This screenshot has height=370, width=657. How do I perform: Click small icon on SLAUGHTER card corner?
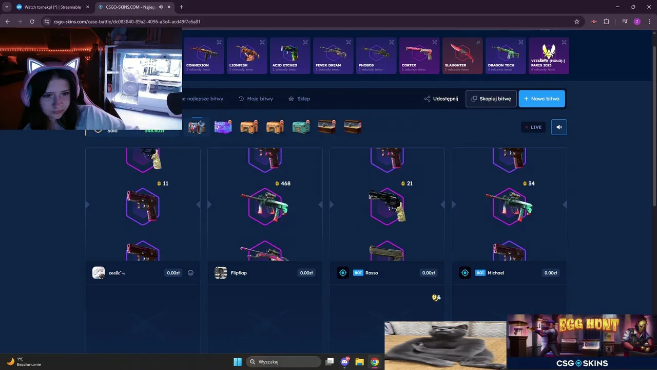click(x=478, y=42)
